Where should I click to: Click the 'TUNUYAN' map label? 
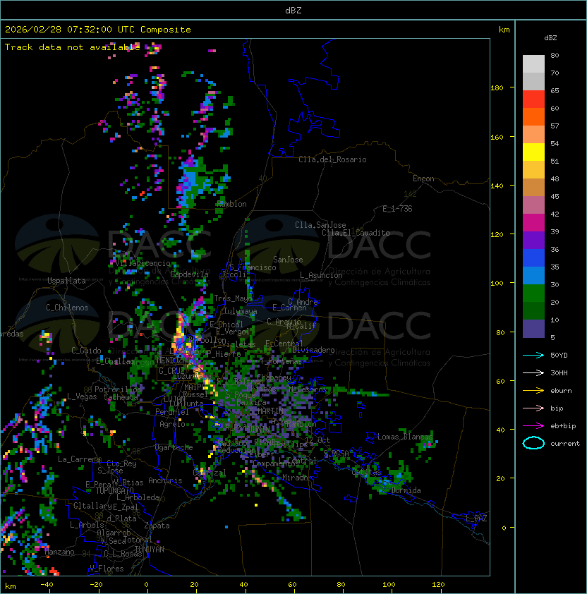click(x=150, y=550)
